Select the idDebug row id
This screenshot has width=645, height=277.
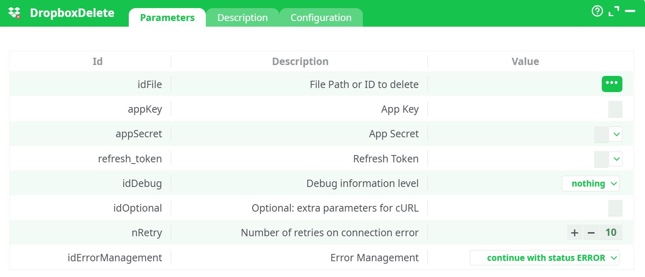[142, 184]
